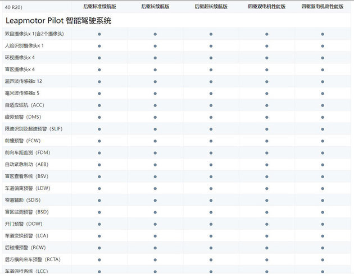Screen dimensions: 354x279
Task: Select the 车道偏离预警 (LDW) row label
Action: 28,188
